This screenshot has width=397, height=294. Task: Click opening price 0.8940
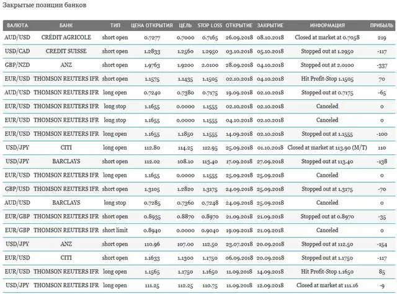[x=152, y=231]
